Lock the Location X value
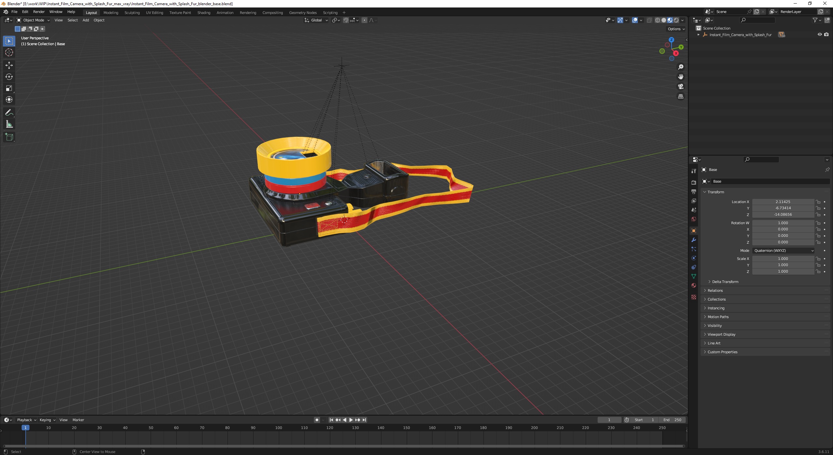The height and width of the screenshot is (455, 833). point(818,202)
